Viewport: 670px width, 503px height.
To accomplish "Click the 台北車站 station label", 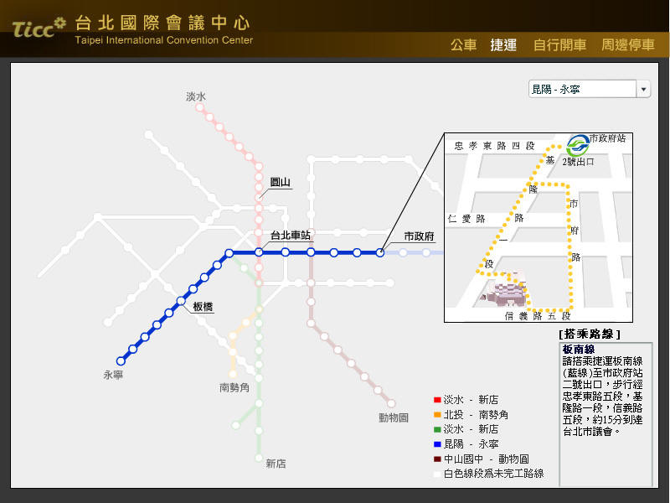I will [291, 235].
